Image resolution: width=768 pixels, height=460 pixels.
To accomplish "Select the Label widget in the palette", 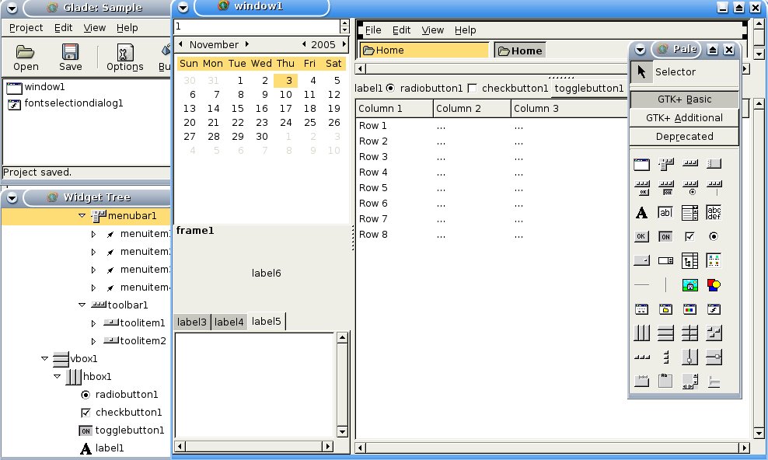I will coord(641,212).
